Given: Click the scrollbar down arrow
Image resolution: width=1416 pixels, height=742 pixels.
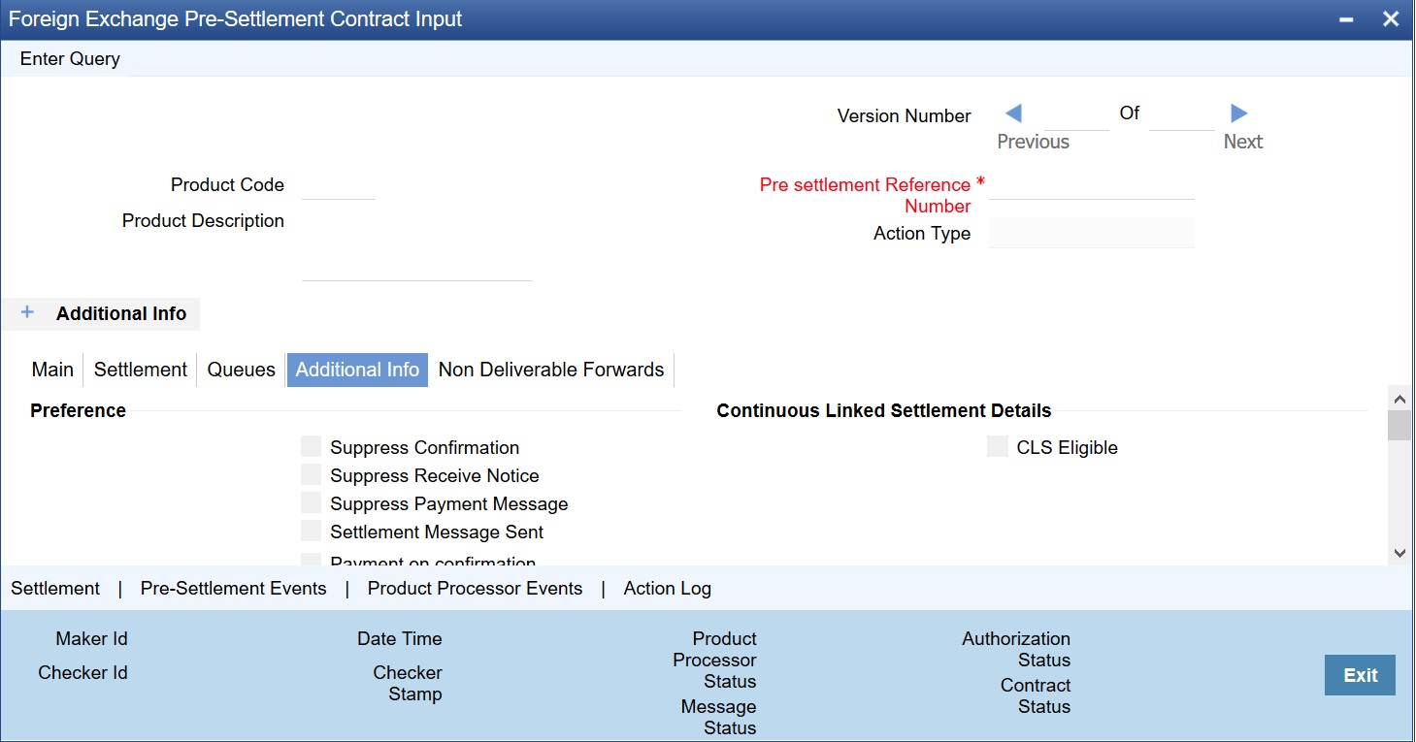Looking at the screenshot, I should pos(1400,553).
